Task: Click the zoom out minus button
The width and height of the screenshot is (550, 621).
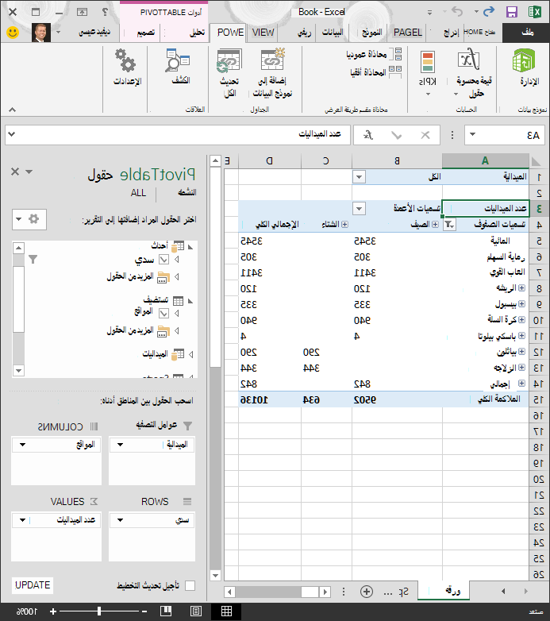Action: click(x=144, y=611)
